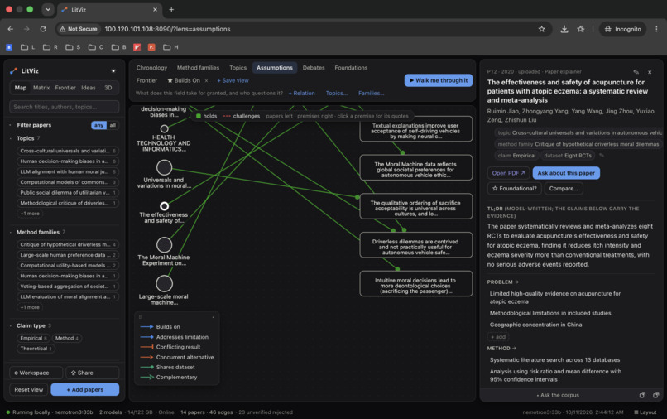Open the Families... filter dropdown

point(371,94)
